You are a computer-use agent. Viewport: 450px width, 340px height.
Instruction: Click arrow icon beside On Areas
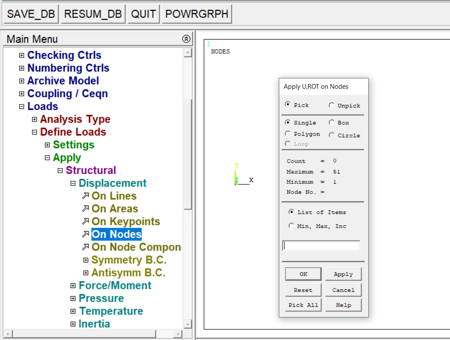pyautogui.click(x=85, y=209)
